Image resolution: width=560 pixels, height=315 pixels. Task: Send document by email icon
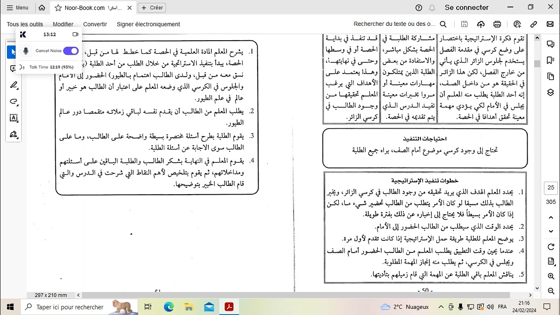click(x=550, y=24)
